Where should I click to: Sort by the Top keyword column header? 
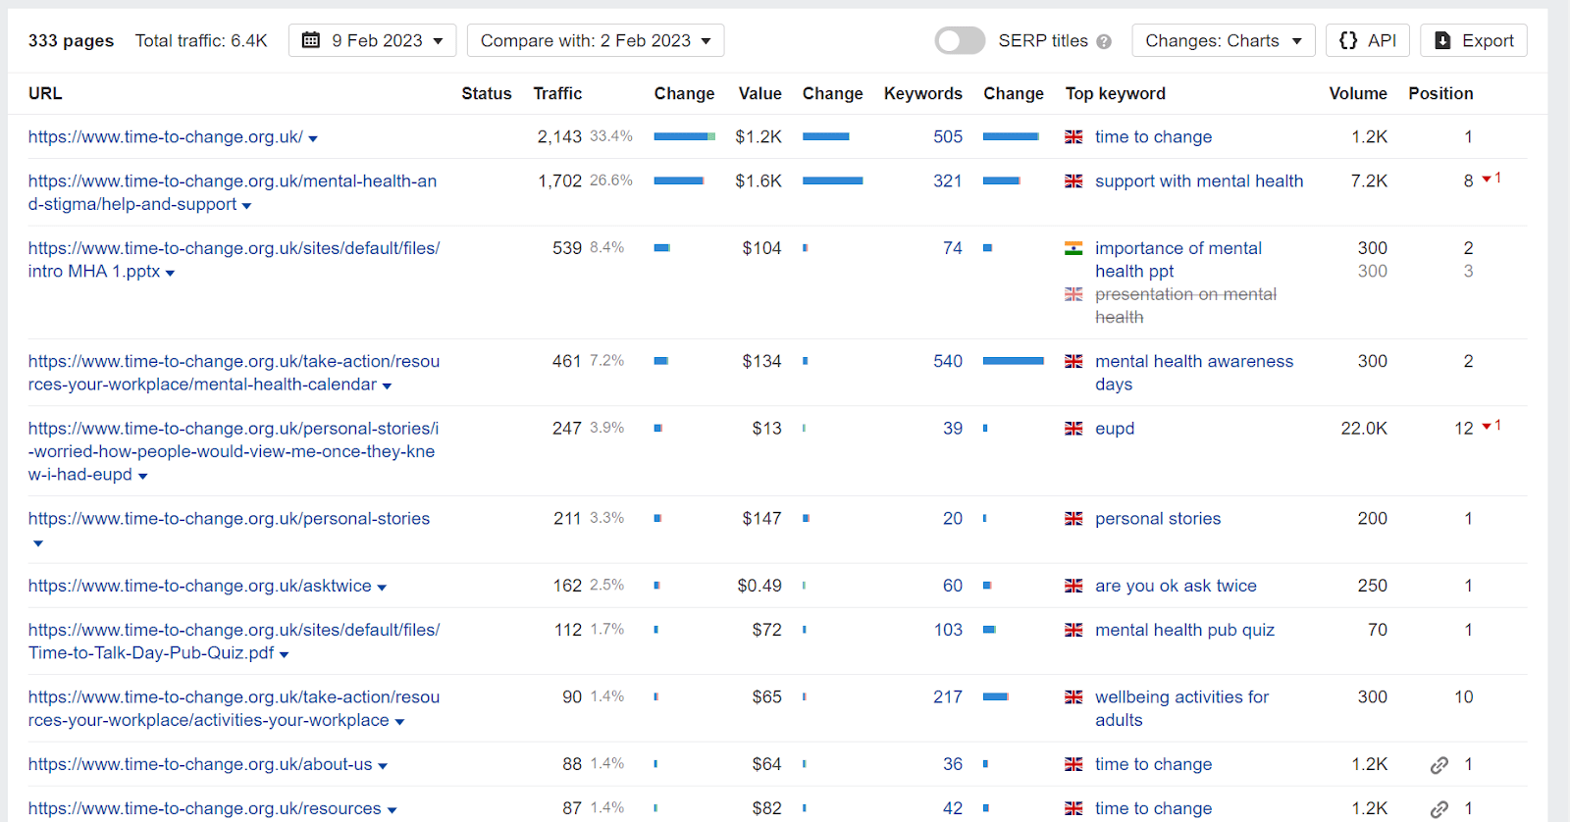point(1116,93)
